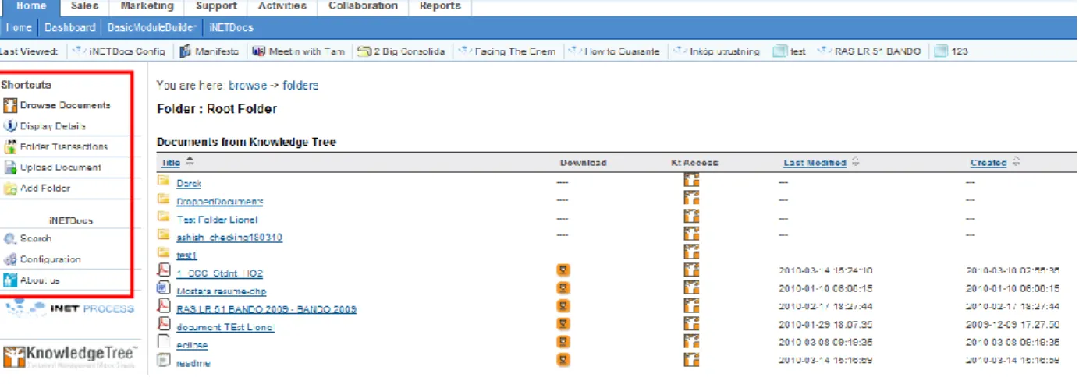Screen dimensions: 1079x384
Task: Click the browse breadcrumb link
Action: tap(248, 86)
